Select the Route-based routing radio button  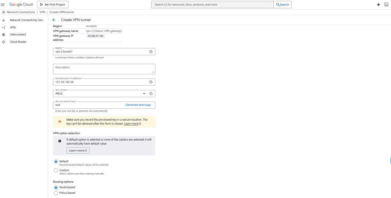tap(56, 187)
